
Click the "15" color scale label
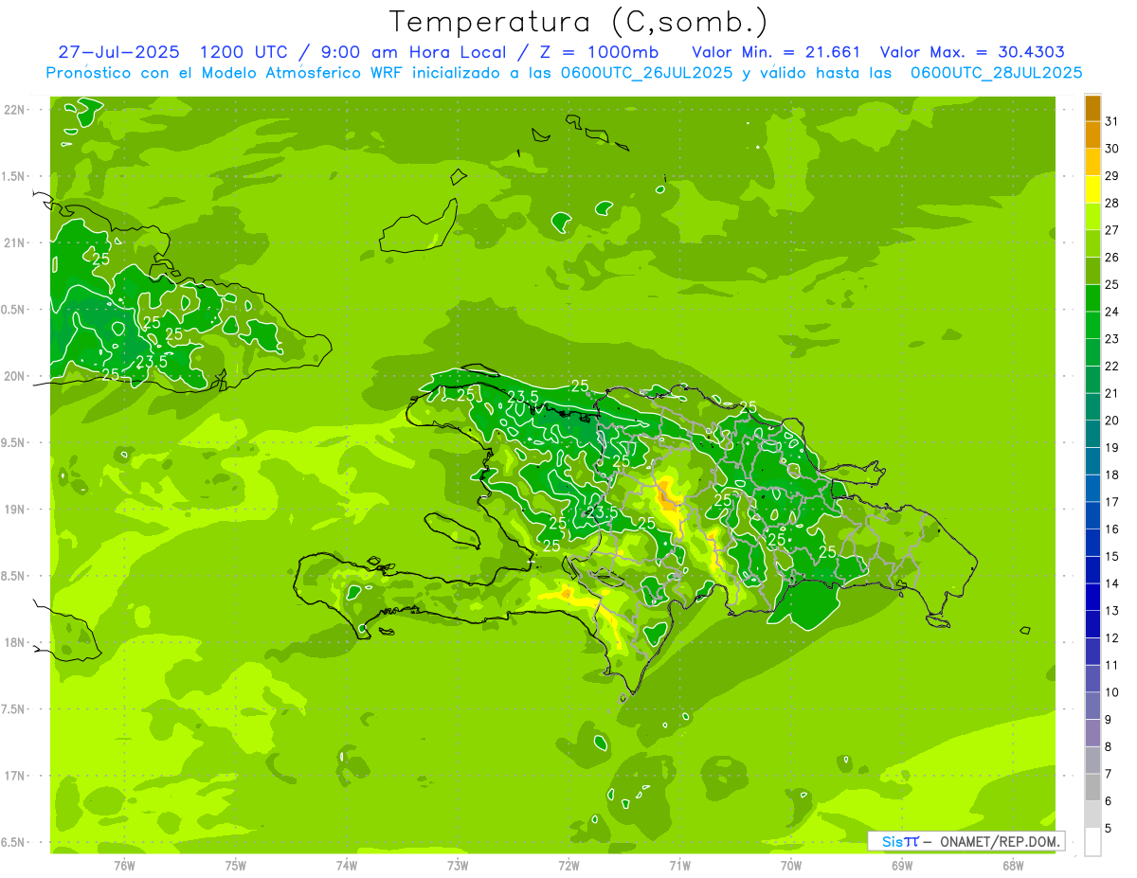(x=1112, y=557)
